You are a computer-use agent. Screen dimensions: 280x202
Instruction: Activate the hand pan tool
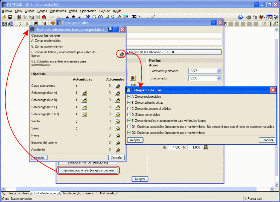point(119,17)
